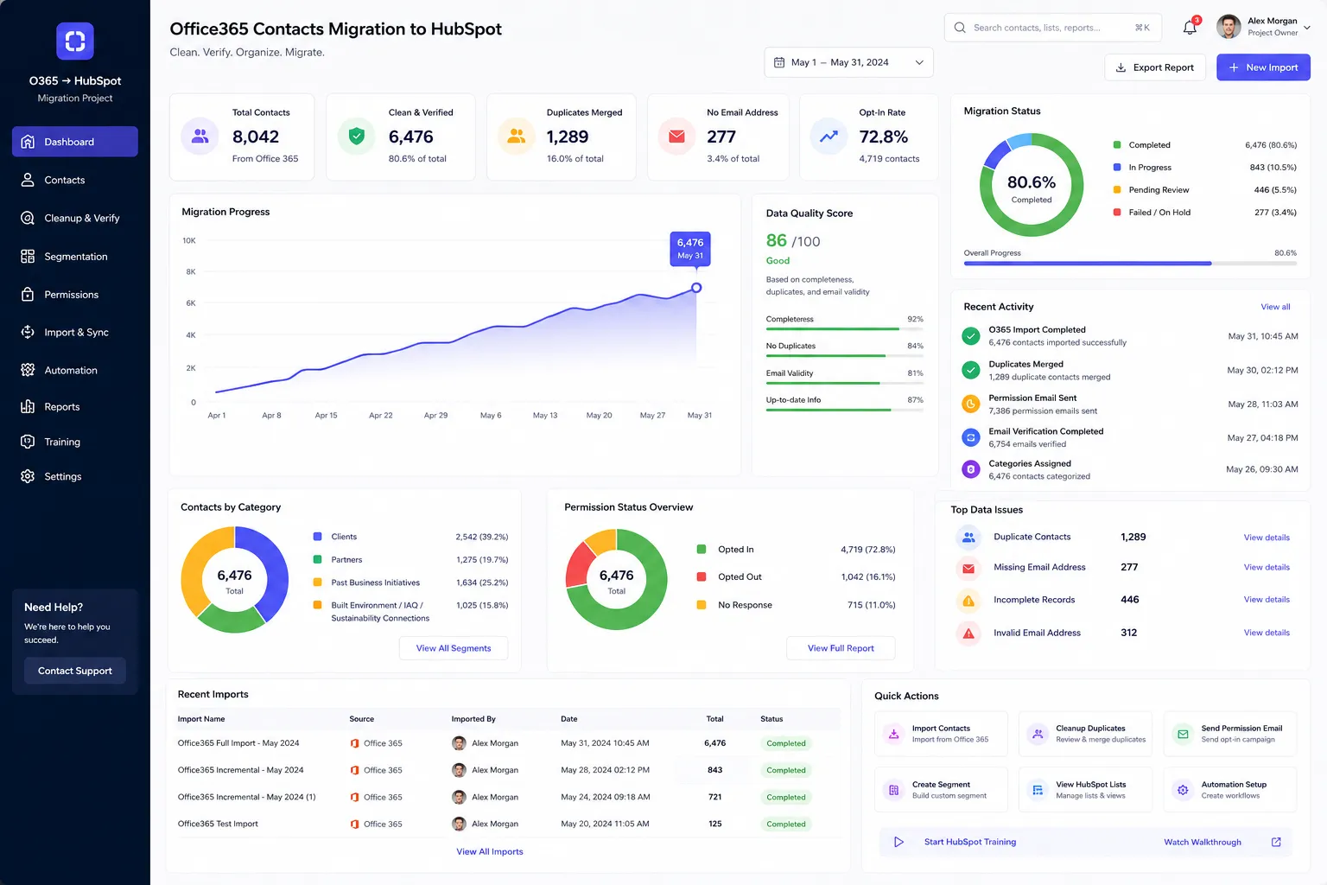Open Segmentation in the sidebar
The height and width of the screenshot is (885, 1327).
75,257
